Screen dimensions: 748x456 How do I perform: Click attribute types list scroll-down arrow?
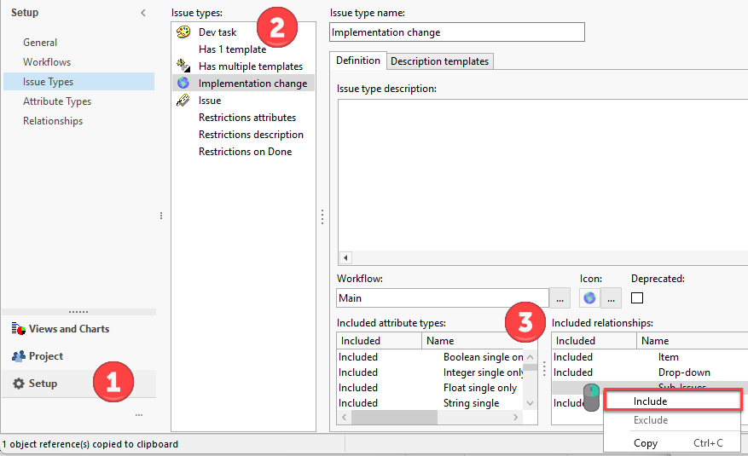click(x=530, y=403)
